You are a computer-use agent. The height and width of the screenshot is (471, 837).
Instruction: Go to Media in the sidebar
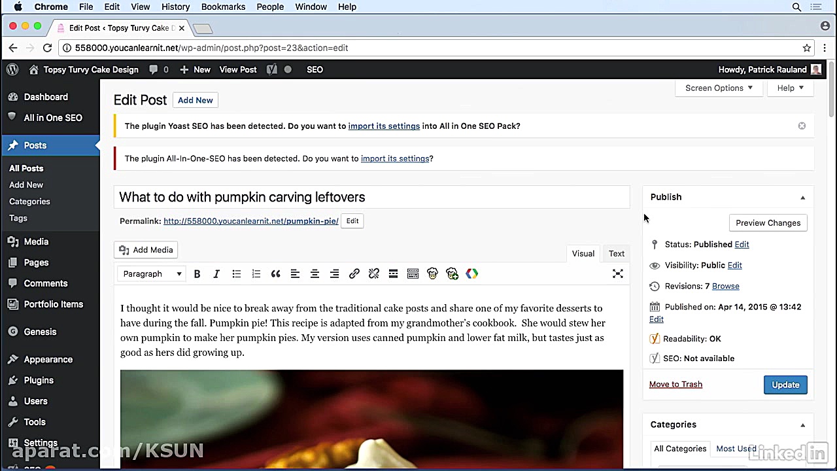(36, 241)
